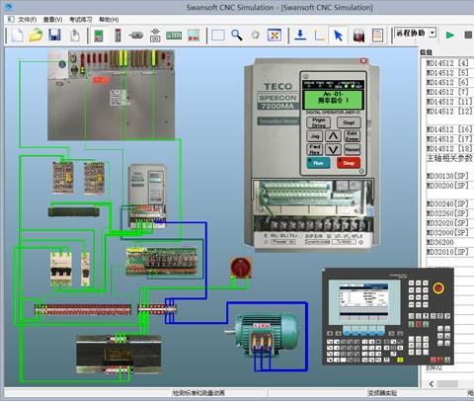Open the 文件(F) menu

pyautogui.click(x=27, y=20)
